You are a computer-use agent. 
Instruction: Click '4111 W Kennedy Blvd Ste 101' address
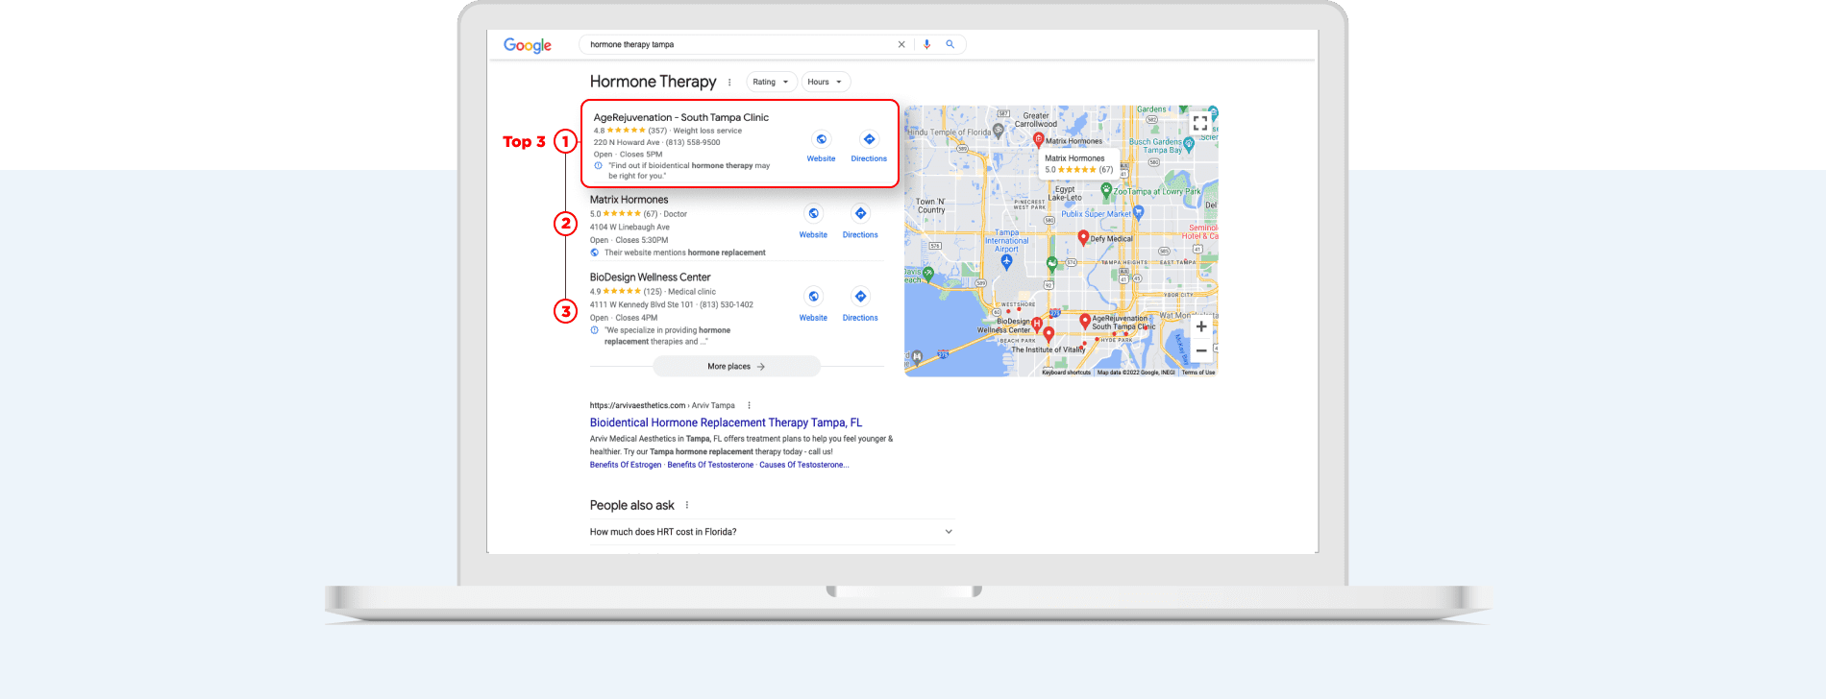tap(641, 305)
